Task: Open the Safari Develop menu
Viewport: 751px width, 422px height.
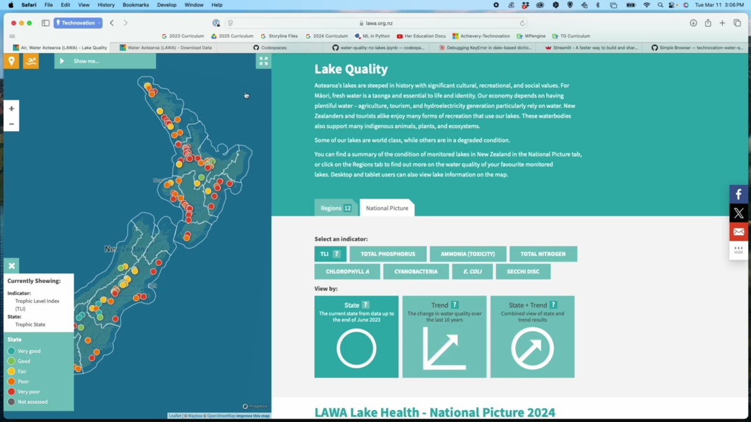Action: tap(167, 5)
